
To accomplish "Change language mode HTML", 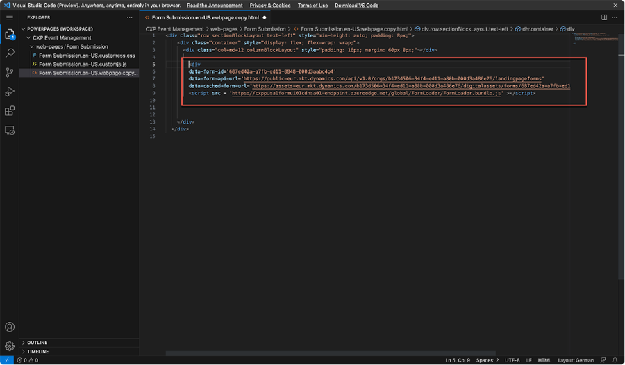I will 544,360.
